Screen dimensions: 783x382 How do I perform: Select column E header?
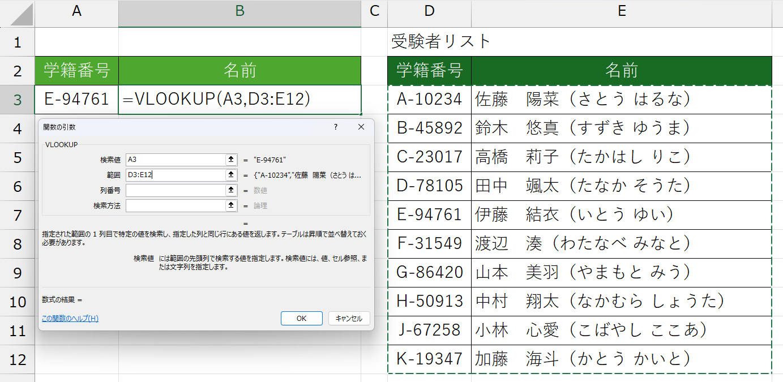[621, 11]
